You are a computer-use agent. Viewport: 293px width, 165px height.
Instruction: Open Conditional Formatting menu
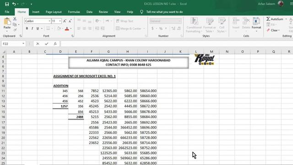click(x=194, y=25)
